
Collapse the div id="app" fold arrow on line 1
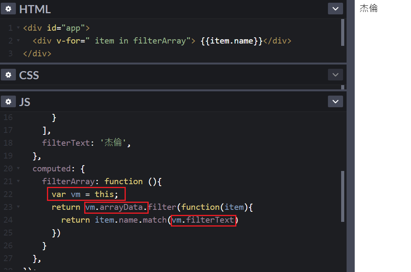[18, 28]
